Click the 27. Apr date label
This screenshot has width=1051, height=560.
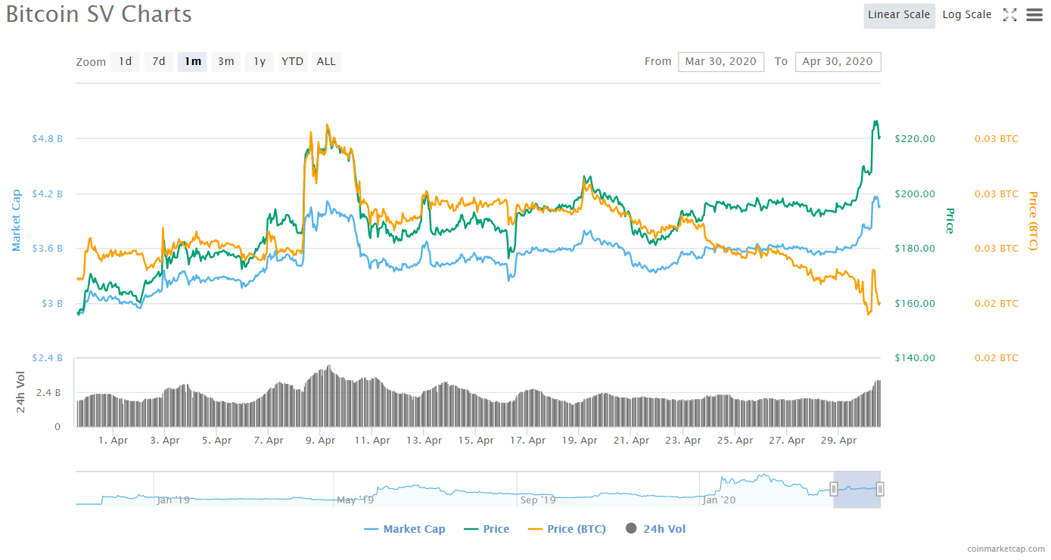[x=787, y=441]
